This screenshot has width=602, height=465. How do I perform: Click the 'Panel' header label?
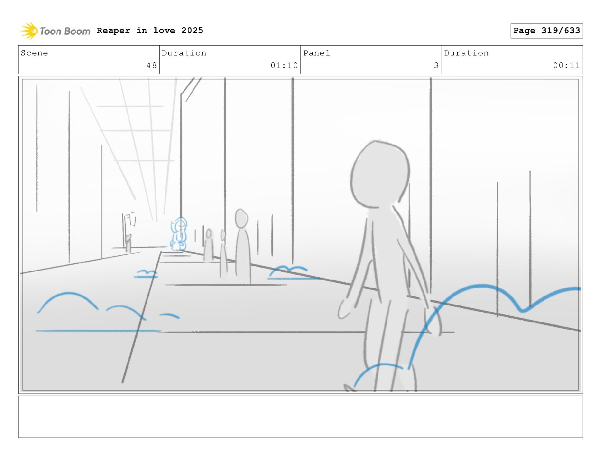coord(317,53)
